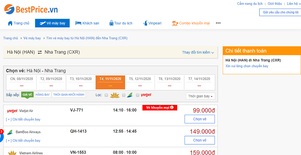
Task: Sort by THỜI GIAN KHỞI HÀNH
Action: pyautogui.click(x=69, y=95)
